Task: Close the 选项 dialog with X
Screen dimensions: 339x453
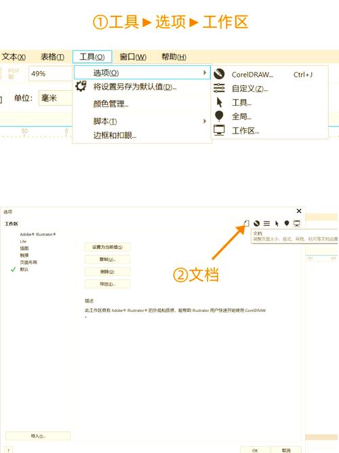Action: click(299, 211)
